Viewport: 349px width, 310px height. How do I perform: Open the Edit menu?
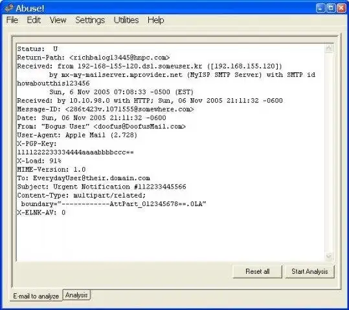34,20
